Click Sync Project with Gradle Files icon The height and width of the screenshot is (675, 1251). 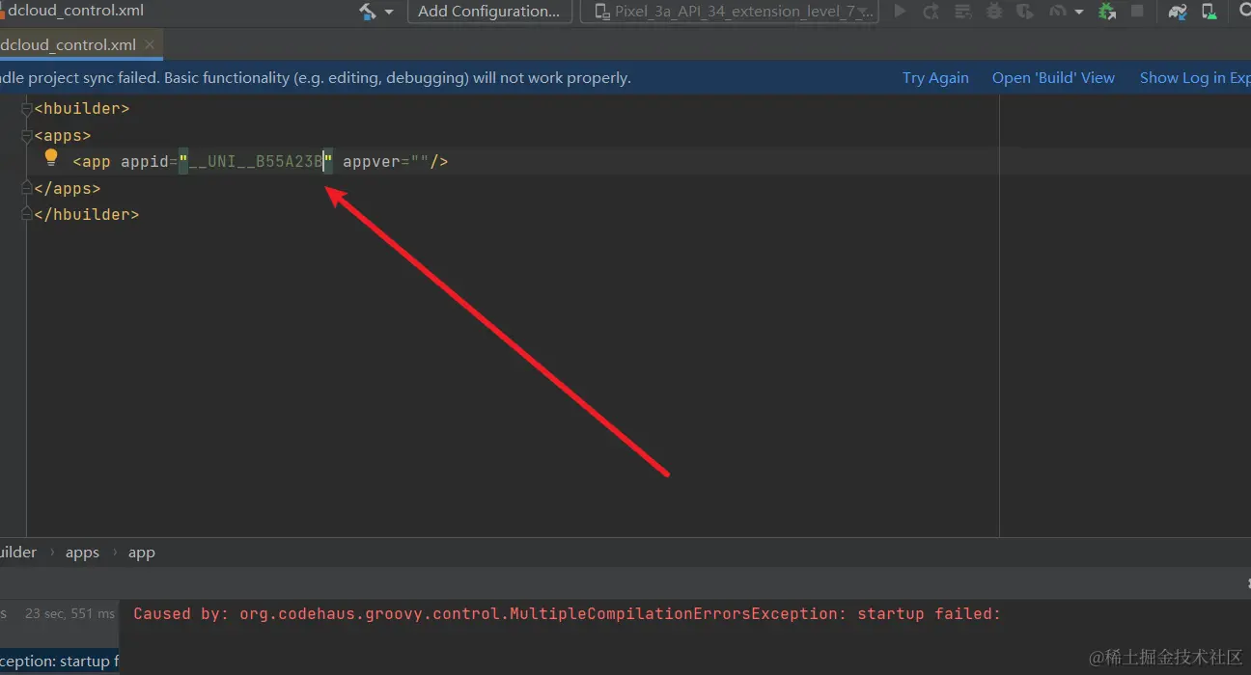(x=1177, y=12)
